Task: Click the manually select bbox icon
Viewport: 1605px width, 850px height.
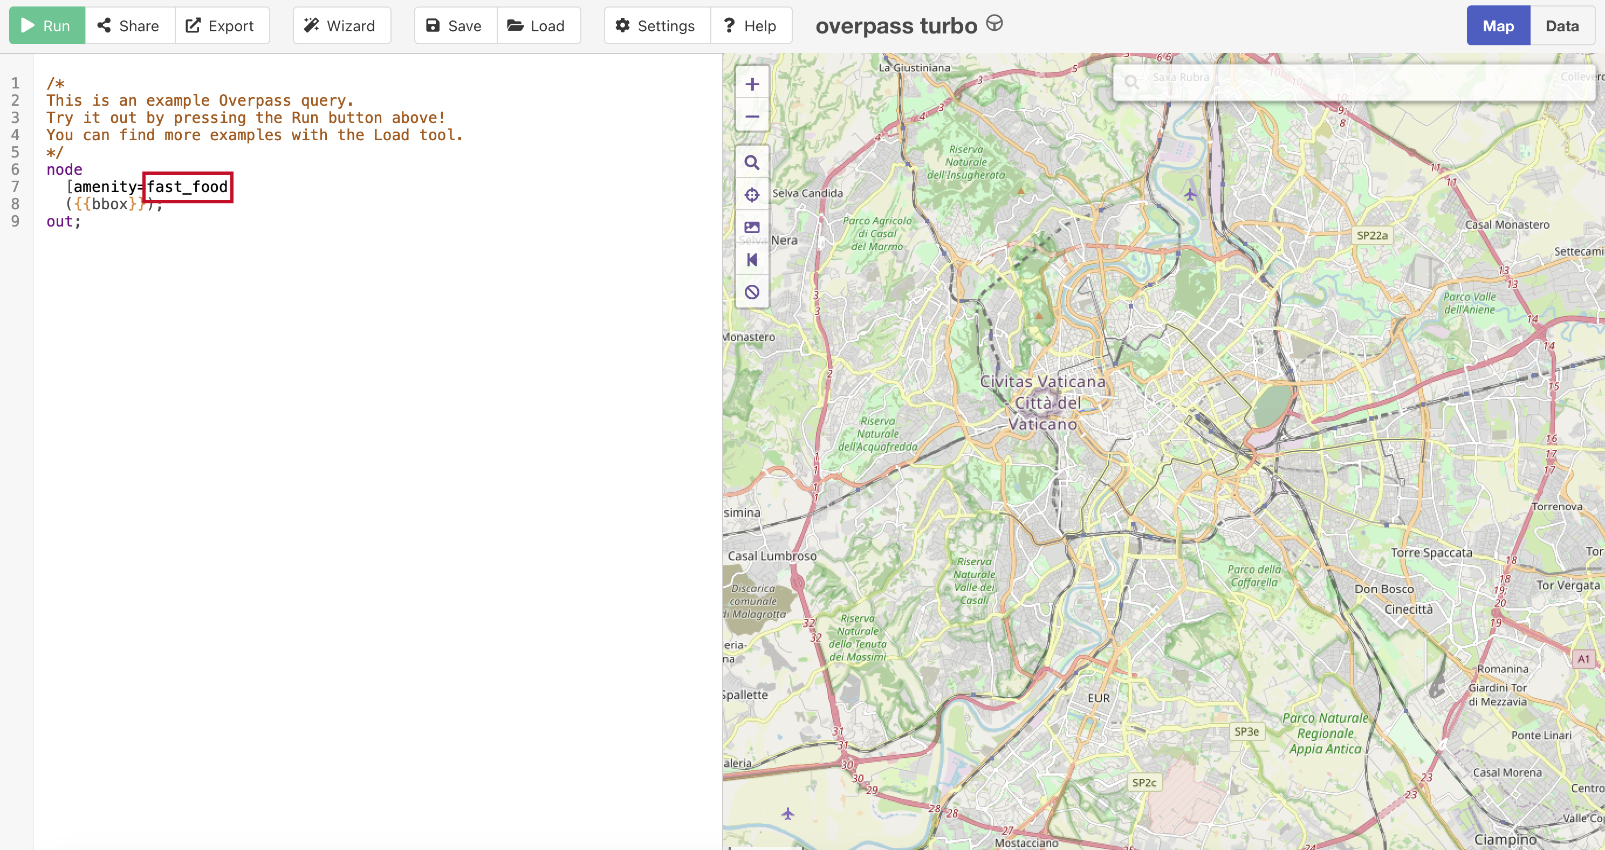Action: [752, 228]
